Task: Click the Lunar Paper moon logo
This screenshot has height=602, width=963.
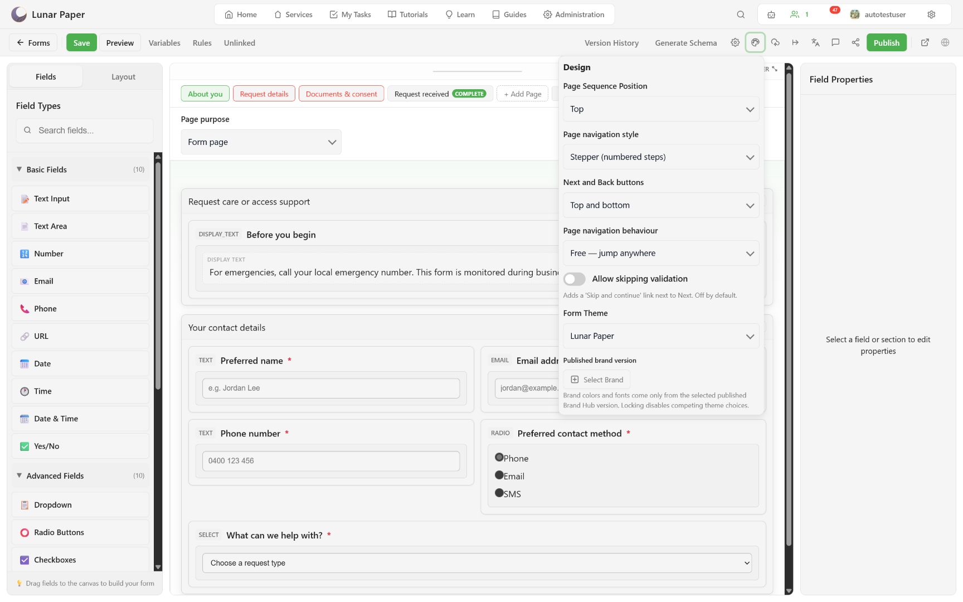Action: click(19, 14)
